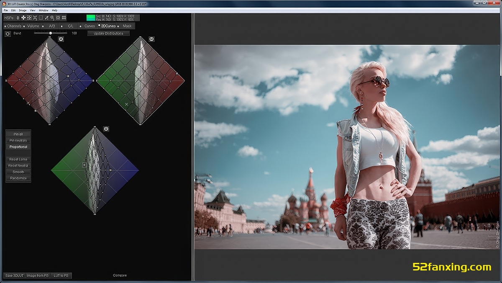Viewport: 502px width, 283px height.
Task: Open the View menu
Action: [33, 10]
